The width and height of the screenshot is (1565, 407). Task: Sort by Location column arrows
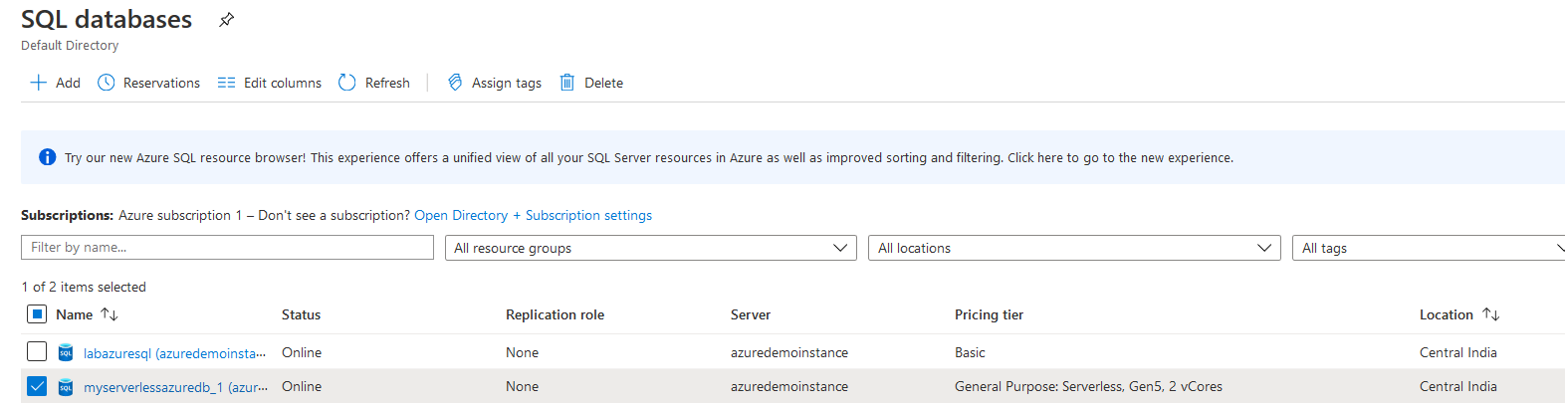1490,314
